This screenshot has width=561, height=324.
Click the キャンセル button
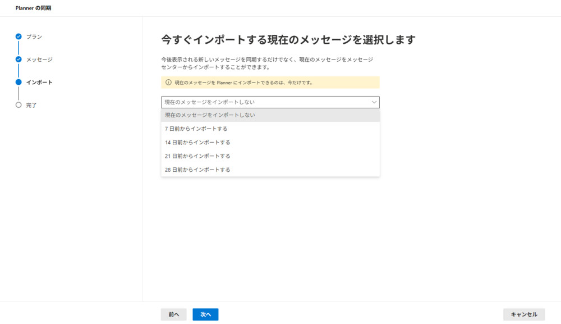[524, 314]
